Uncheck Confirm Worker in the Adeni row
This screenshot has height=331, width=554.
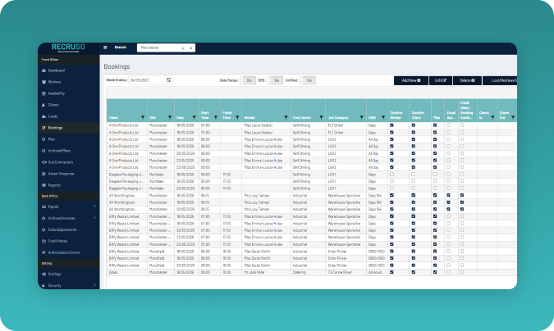coord(391,273)
